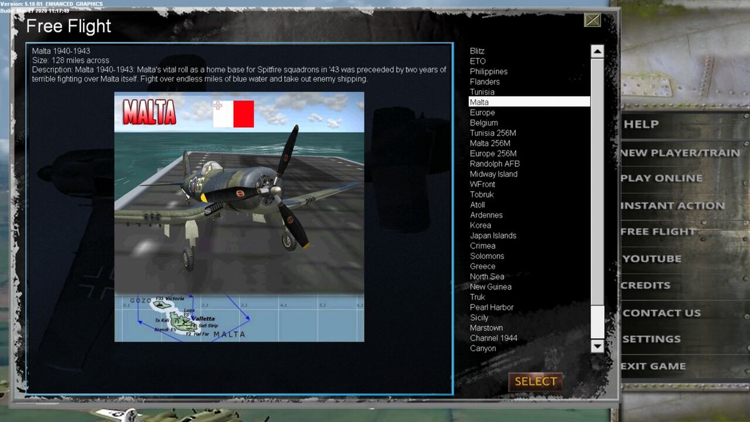Click the scroll down arrow of map list
Screen dimensions: 750x422
[597, 346]
